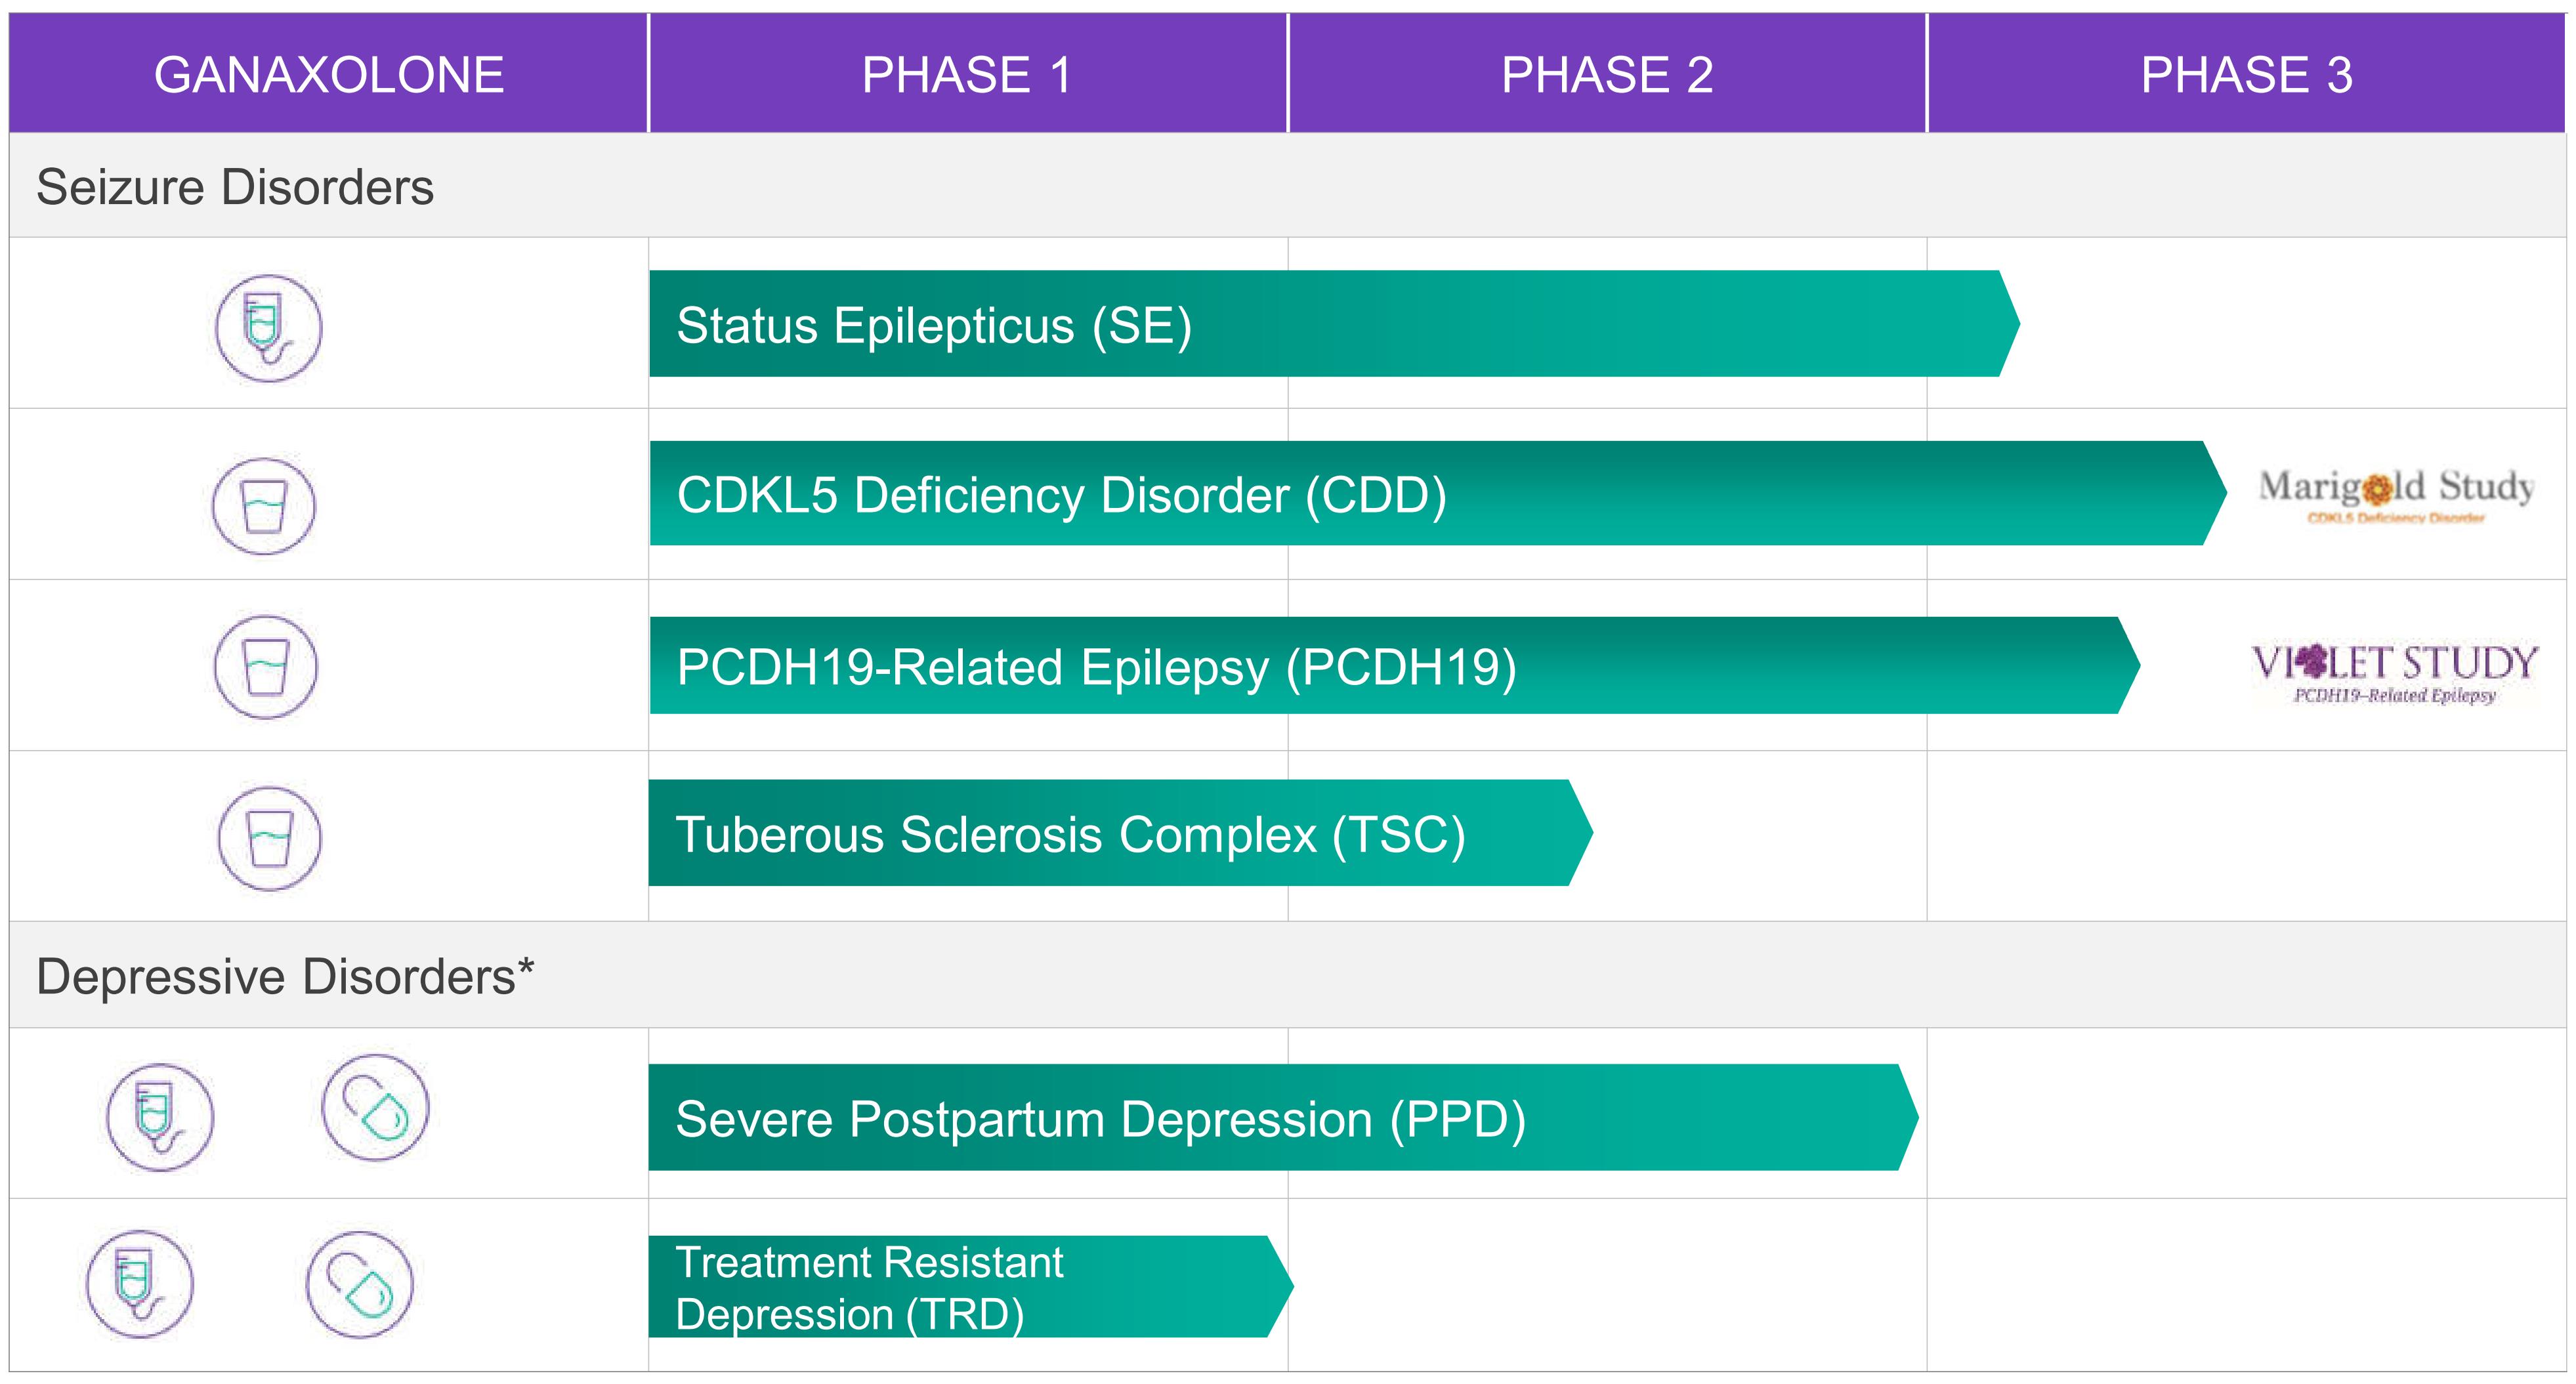Click the capsule pill icon in the PPD row
The height and width of the screenshot is (1384, 2576).
click(375, 1108)
